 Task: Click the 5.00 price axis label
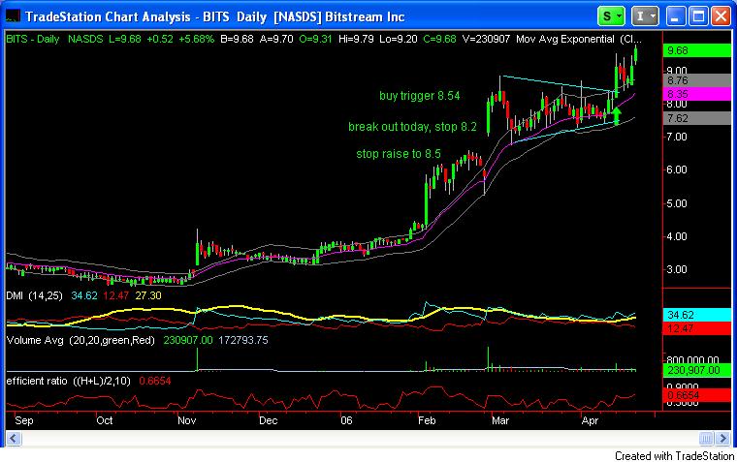pos(677,203)
